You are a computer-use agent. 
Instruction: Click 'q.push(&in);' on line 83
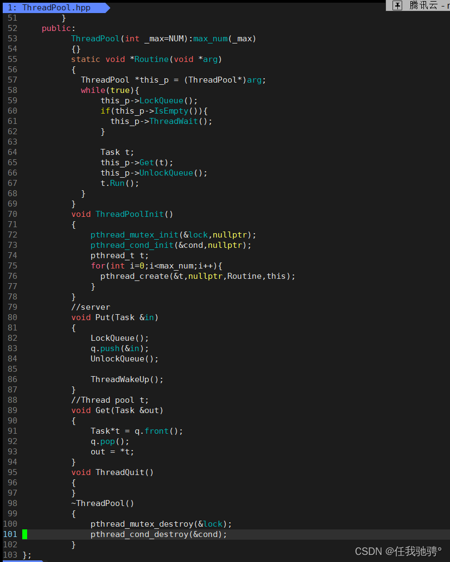pos(119,348)
